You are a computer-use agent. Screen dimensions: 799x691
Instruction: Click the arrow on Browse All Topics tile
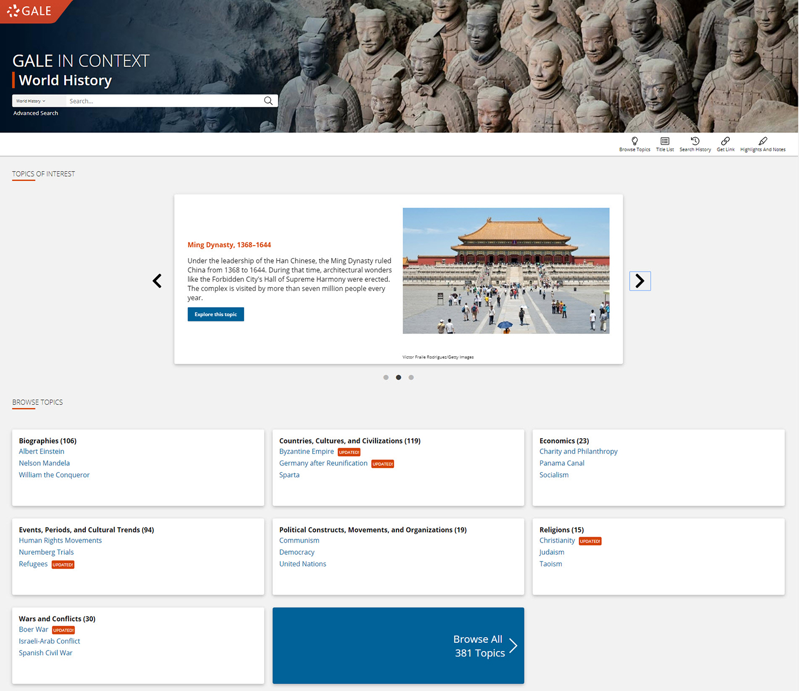513,646
